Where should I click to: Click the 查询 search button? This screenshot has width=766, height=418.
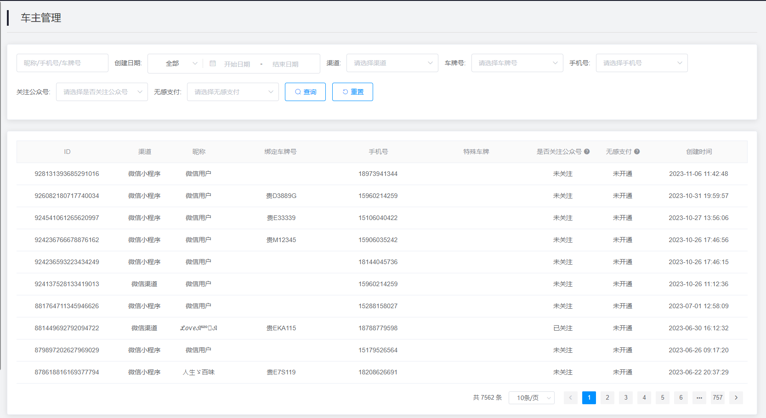pos(305,92)
